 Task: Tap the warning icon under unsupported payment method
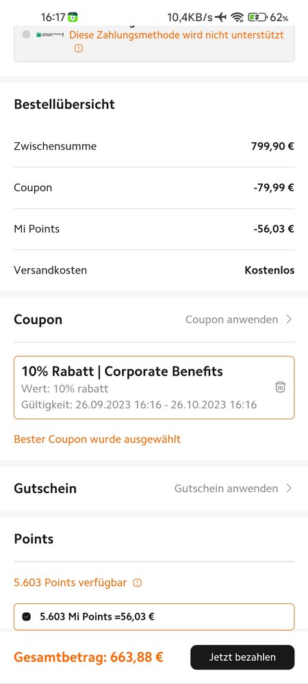[79, 49]
